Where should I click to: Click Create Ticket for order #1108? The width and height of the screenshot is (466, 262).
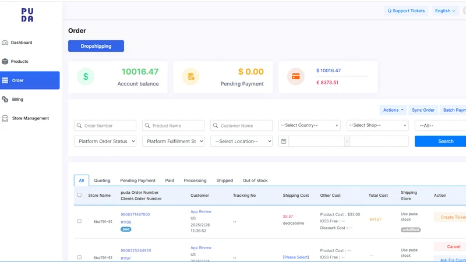450,217
